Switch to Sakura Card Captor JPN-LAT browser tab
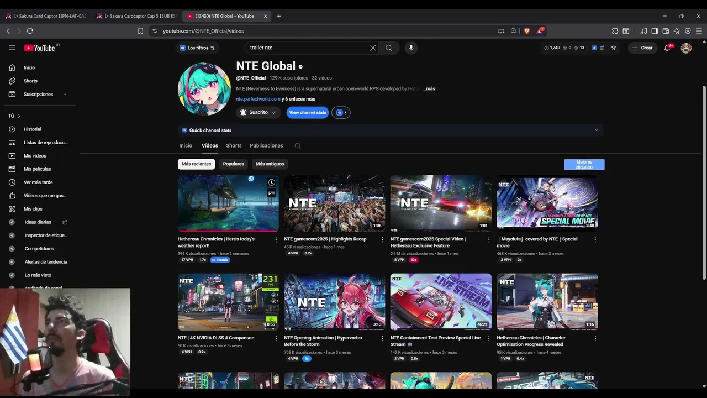 (45, 16)
